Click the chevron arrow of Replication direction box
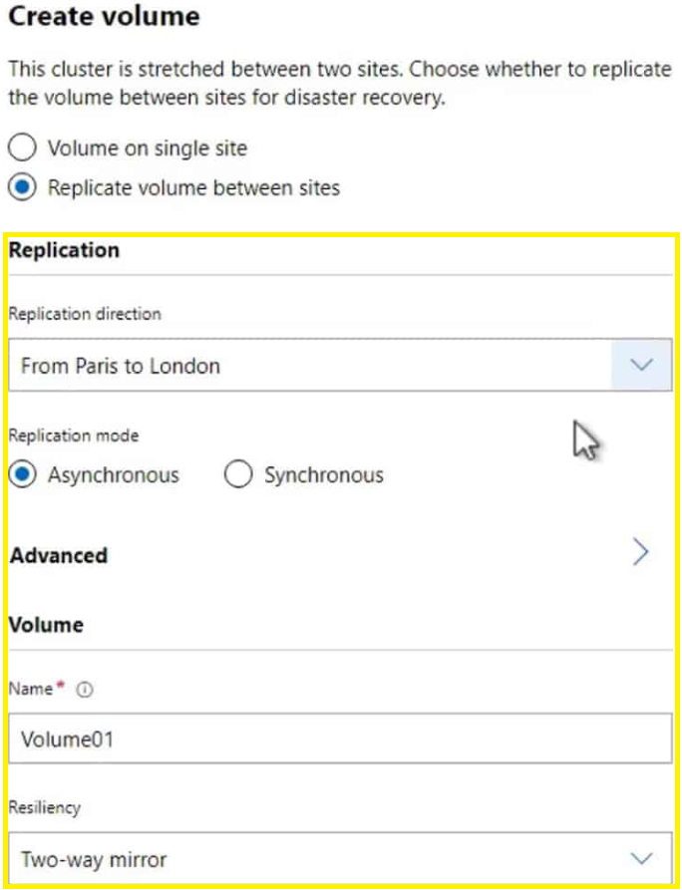The image size is (682, 890). tap(642, 365)
